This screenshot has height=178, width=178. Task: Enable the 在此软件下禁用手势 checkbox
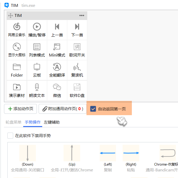(10, 135)
